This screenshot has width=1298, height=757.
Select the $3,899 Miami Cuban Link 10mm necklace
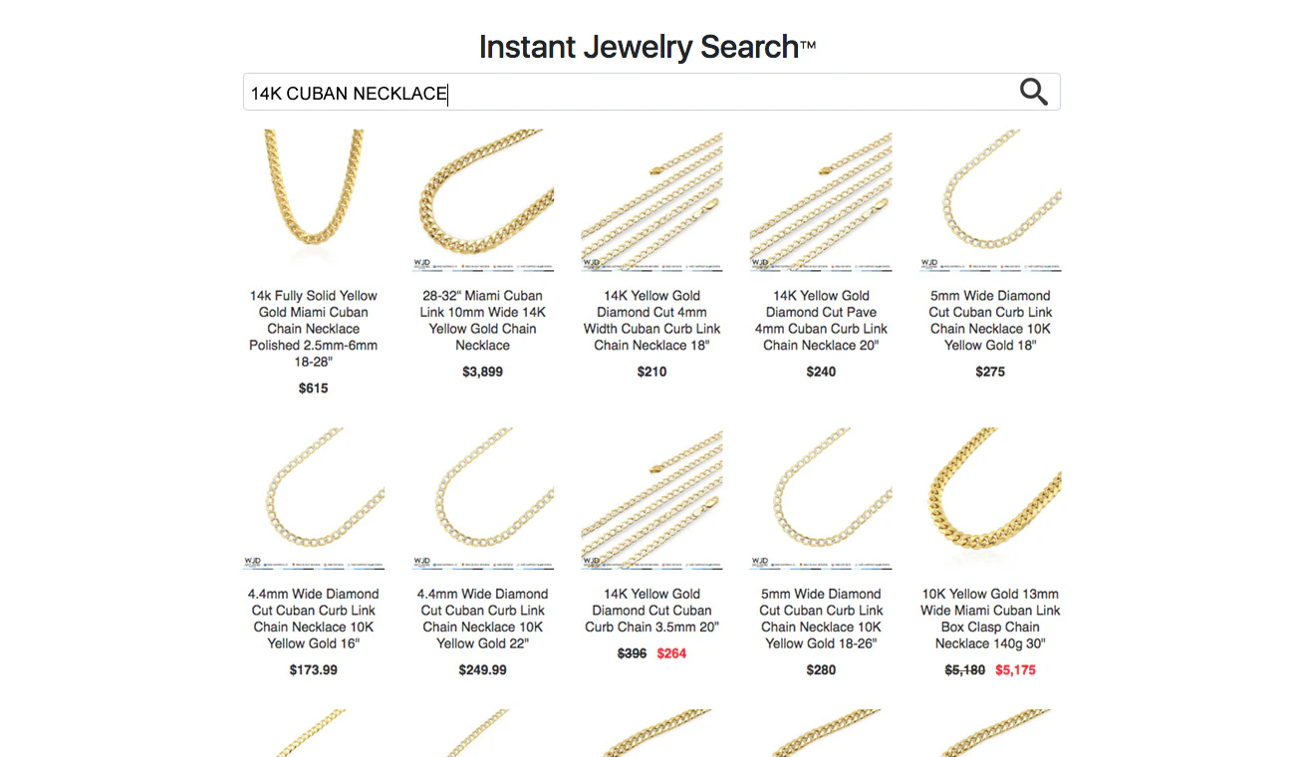pyautogui.click(x=482, y=320)
